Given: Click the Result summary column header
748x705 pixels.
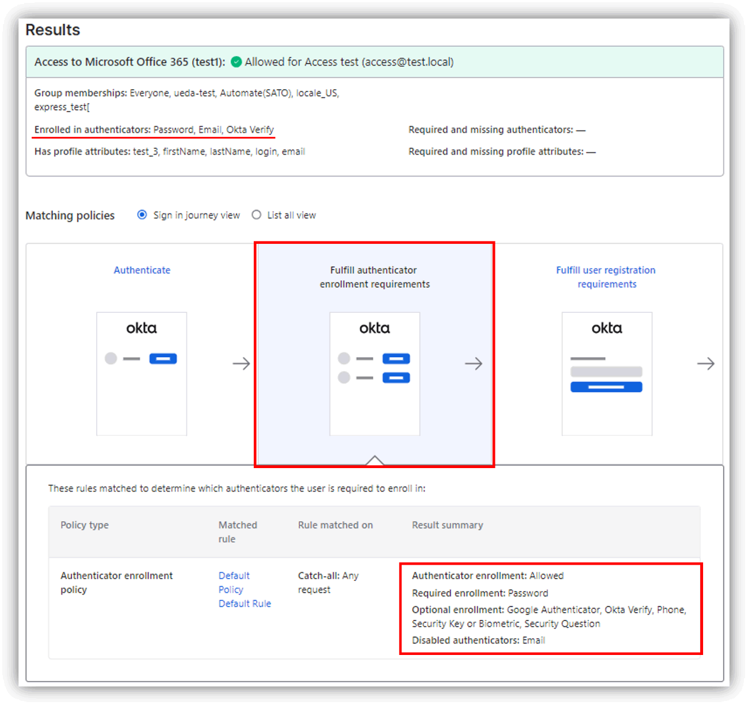Looking at the screenshot, I should tap(447, 525).
